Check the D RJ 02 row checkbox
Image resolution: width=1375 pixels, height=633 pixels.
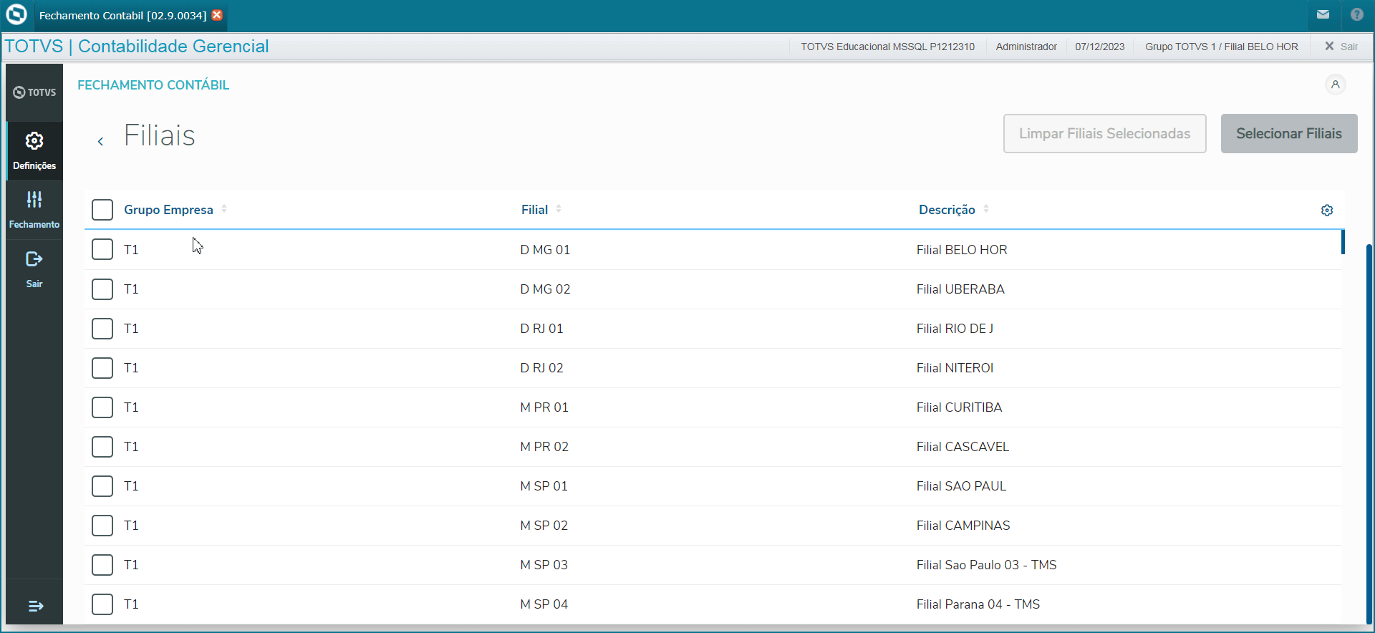[x=102, y=368]
